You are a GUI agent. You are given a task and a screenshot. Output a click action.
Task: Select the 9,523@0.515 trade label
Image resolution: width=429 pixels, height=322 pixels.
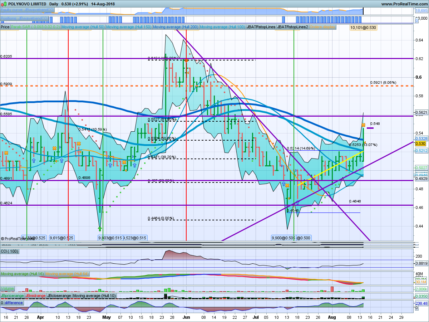tap(135, 238)
